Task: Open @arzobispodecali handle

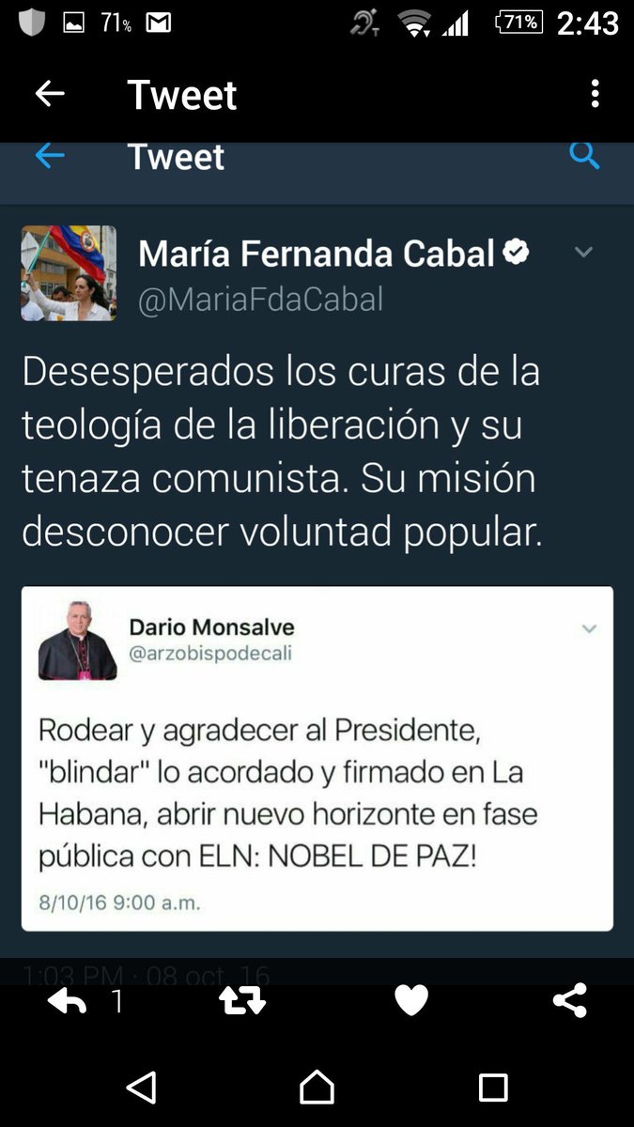Action: [210, 654]
